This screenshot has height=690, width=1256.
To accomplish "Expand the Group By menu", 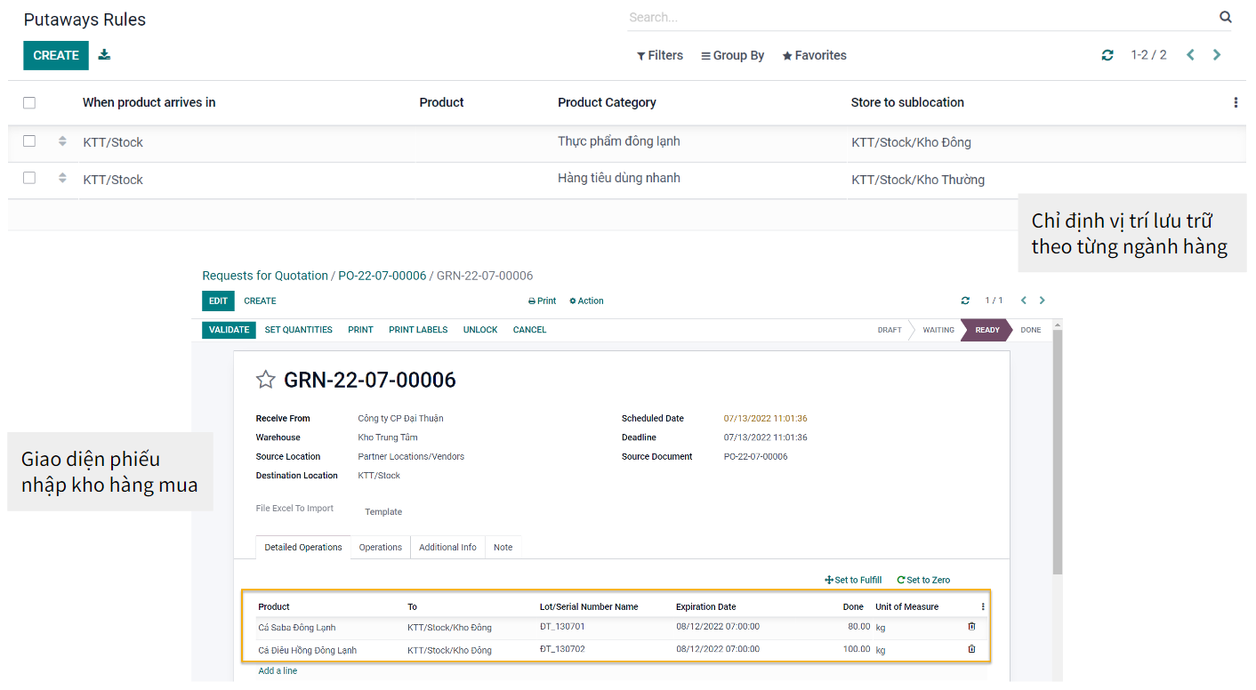I will tap(732, 55).
